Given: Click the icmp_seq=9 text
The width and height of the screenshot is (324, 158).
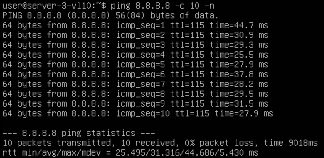Looking at the screenshot, I should tap(140, 103).
